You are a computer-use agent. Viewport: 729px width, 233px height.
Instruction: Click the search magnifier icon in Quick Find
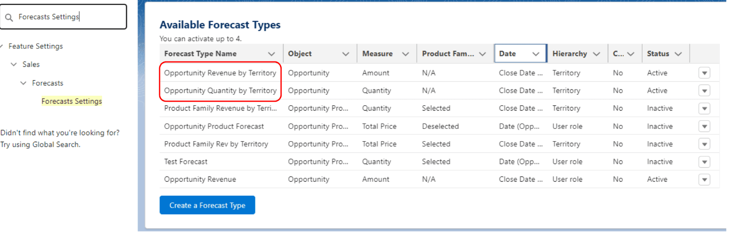pyautogui.click(x=9, y=17)
